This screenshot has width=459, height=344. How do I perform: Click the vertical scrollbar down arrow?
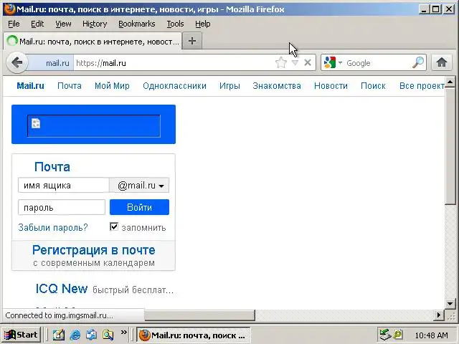pyautogui.click(x=450, y=304)
